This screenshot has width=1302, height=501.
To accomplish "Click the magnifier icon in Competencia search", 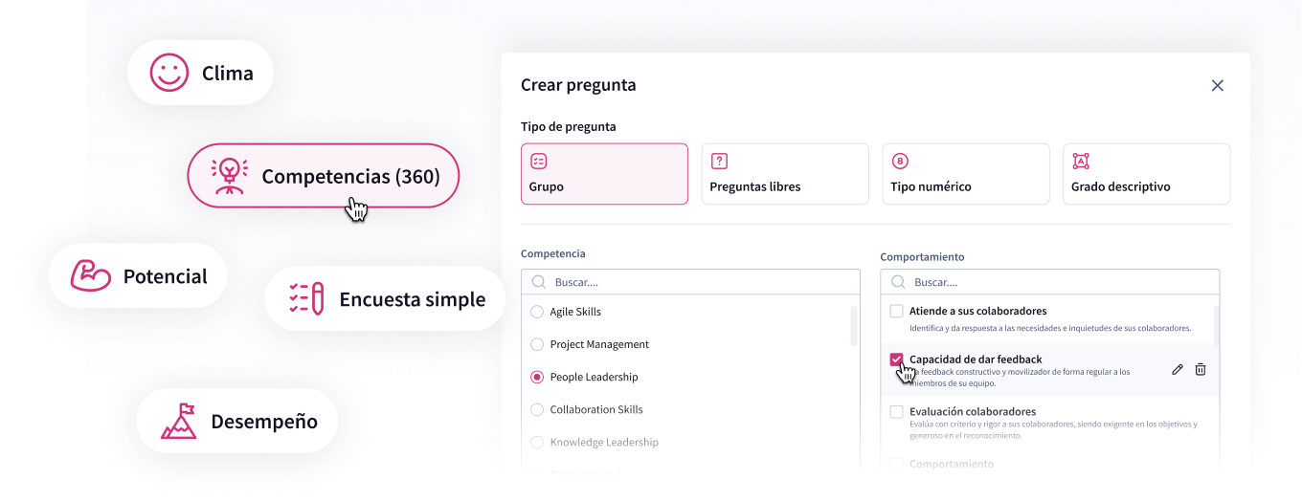I will (539, 282).
